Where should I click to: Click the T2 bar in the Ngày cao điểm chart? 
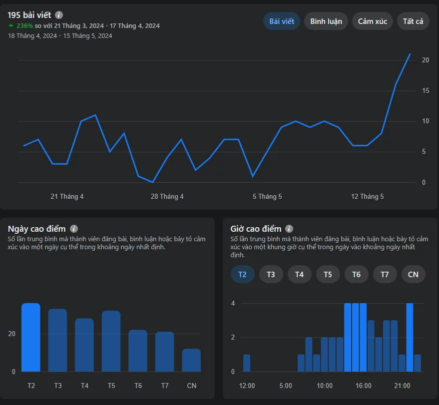point(31,338)
